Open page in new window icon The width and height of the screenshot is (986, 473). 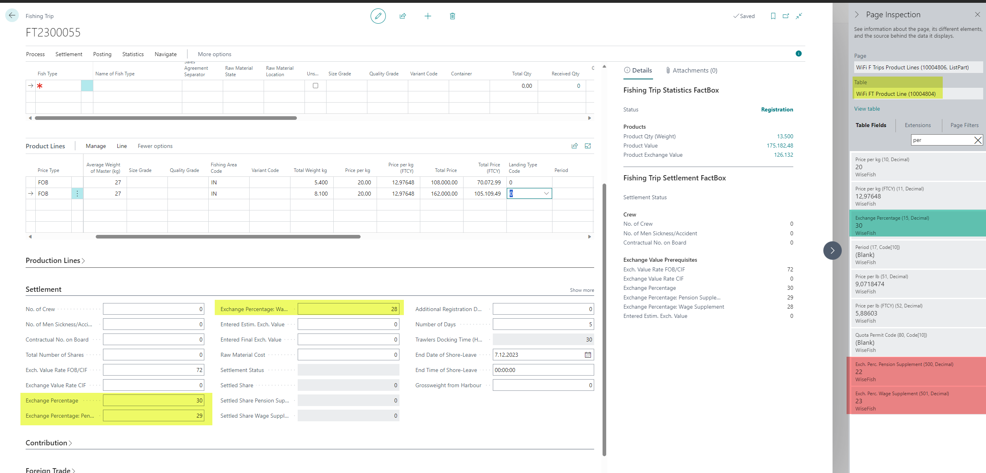pyautogui.click(x=786, y=16)
